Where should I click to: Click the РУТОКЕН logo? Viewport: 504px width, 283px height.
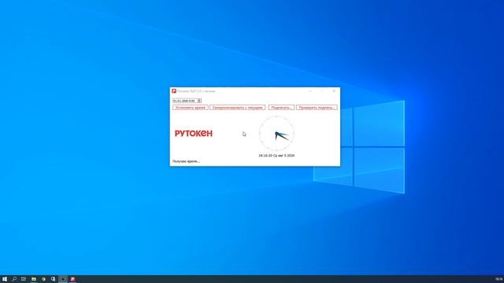[x=194, y=134]
